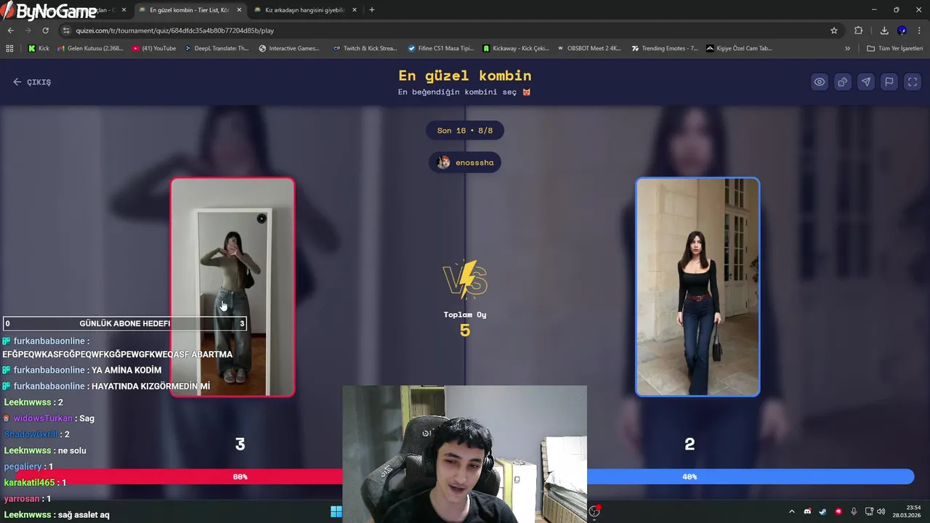Click the red tray app icon
Image resolution: width=930 pixels, height=523 pixels.
(x=838, y=511)
